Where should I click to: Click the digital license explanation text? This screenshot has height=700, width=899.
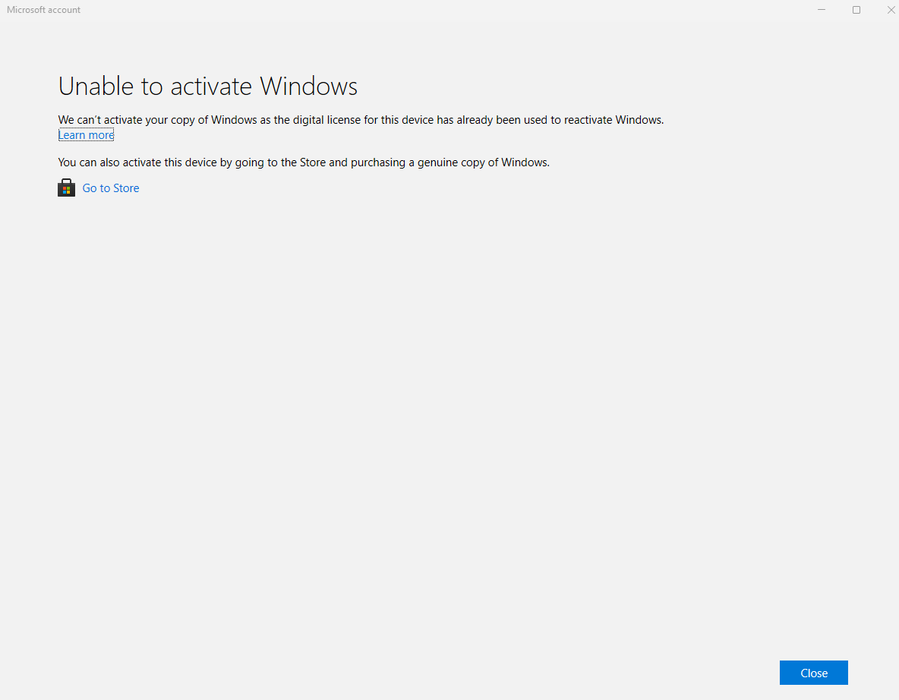361,119
